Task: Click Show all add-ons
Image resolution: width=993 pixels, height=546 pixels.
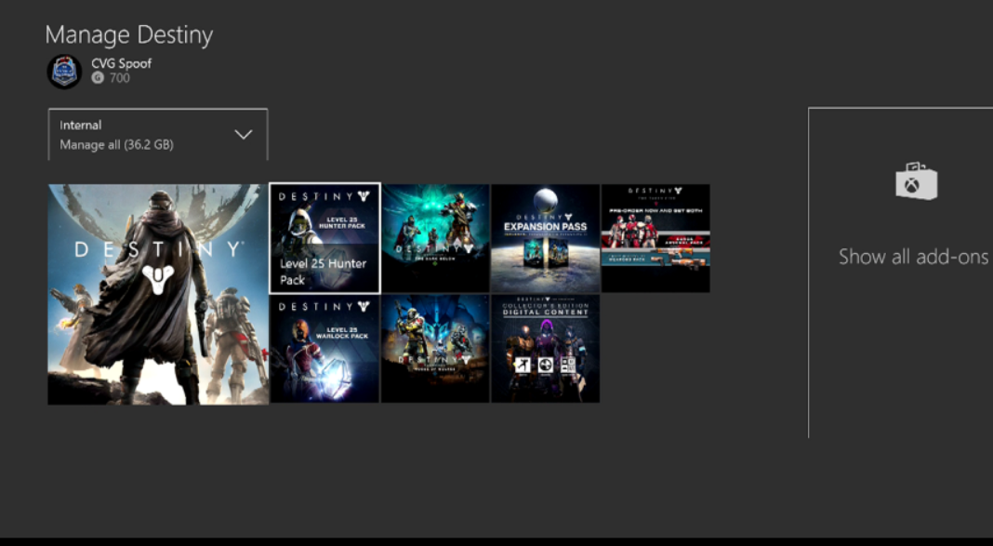Action: pyautogui.click(x=913, y=257)
